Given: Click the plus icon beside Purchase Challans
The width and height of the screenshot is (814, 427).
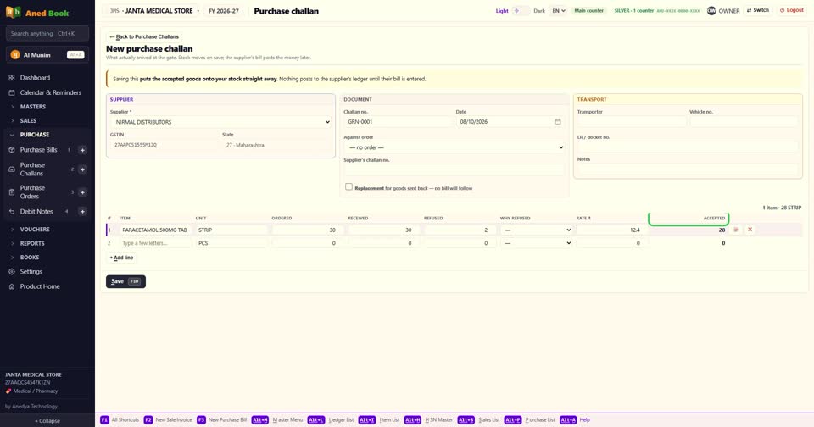Looking at the screenshot, I should [x=82, y=169].
